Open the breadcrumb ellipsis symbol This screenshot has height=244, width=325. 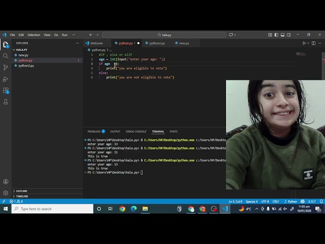coord(111,50)
